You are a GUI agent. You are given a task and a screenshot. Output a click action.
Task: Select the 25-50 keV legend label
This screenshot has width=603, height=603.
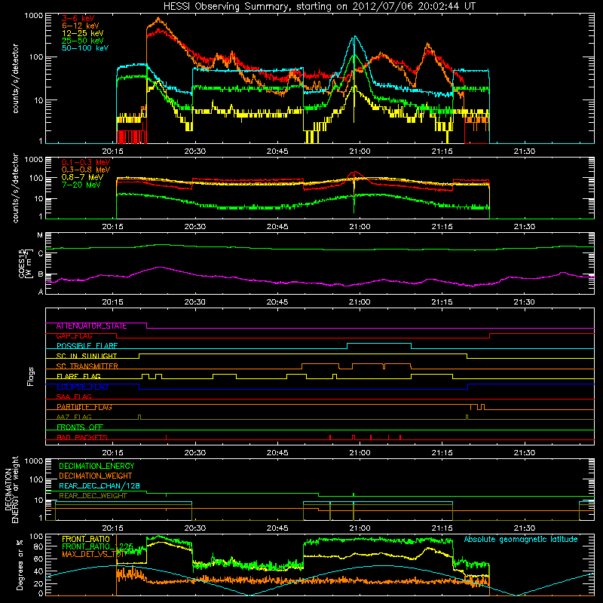(x=83, y=41)
